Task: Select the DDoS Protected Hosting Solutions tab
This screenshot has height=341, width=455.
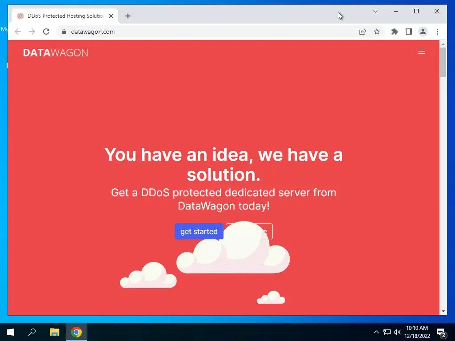Action: [65, 16]
